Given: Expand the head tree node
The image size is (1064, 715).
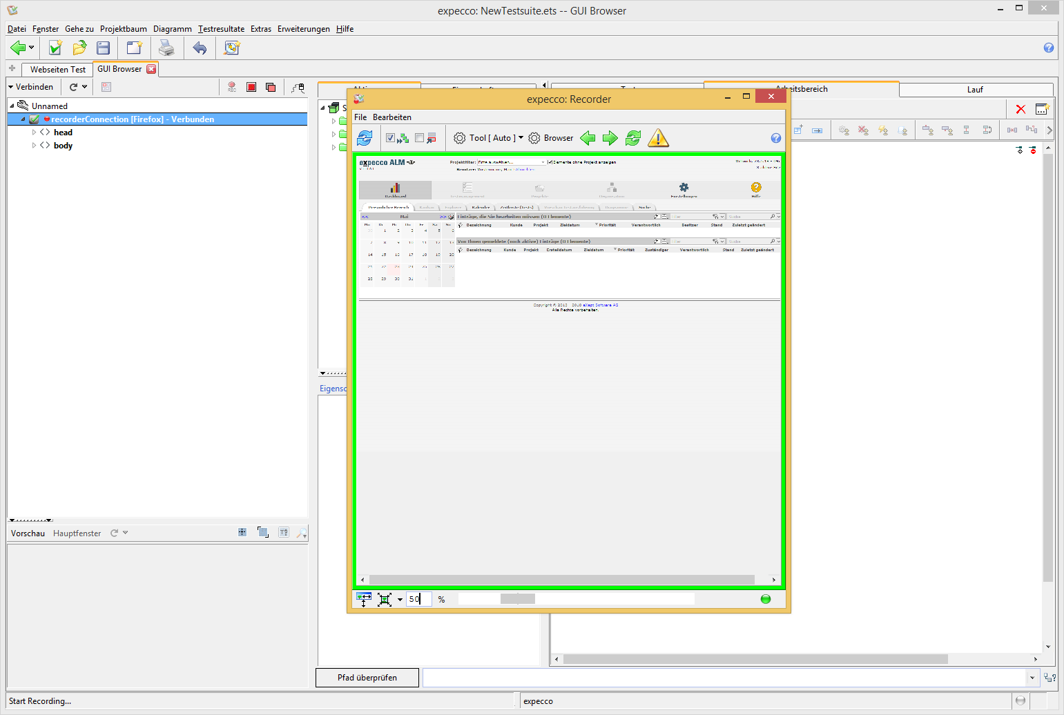Looking at the screenshot, I should pos(34,133).
